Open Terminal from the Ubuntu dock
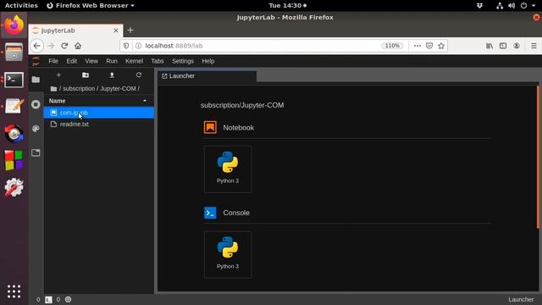Viewport: 542px width, 305px height. (x=14, y=80)
